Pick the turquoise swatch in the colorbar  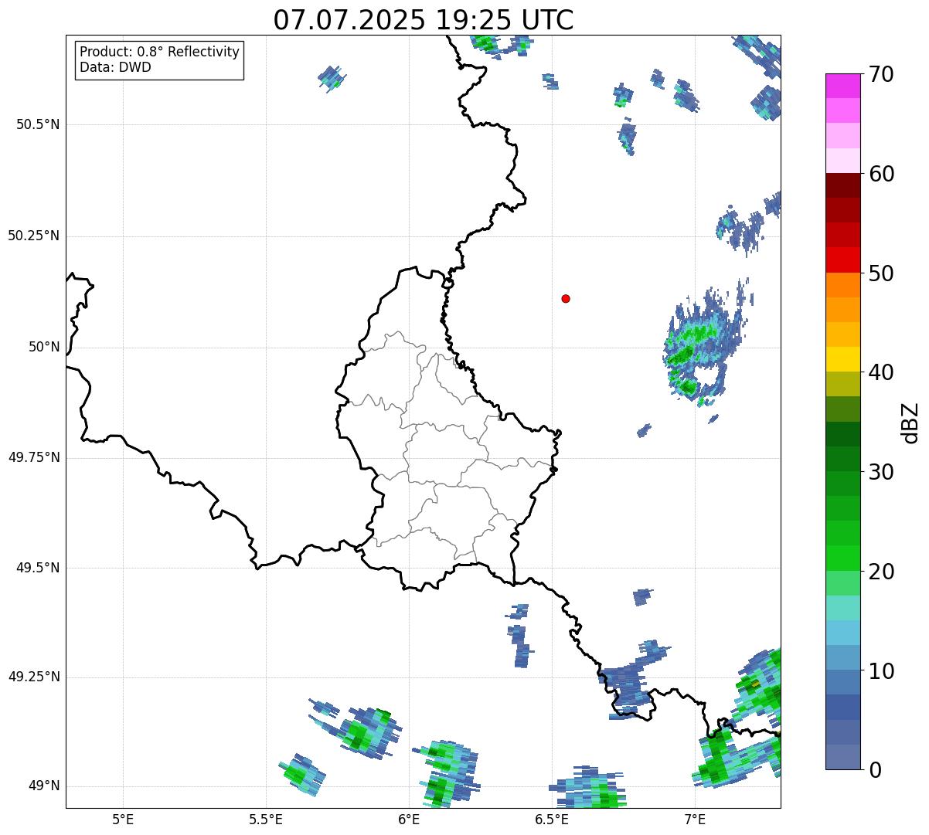pos(842,608)
